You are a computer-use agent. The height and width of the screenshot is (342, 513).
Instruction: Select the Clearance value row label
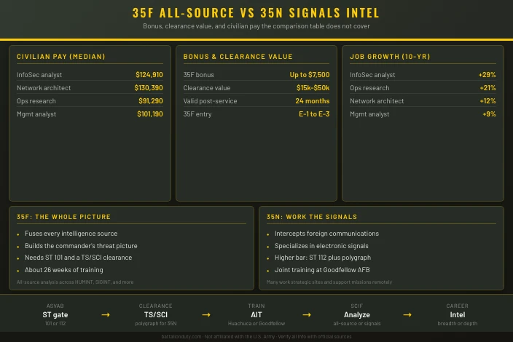point(207,88)
